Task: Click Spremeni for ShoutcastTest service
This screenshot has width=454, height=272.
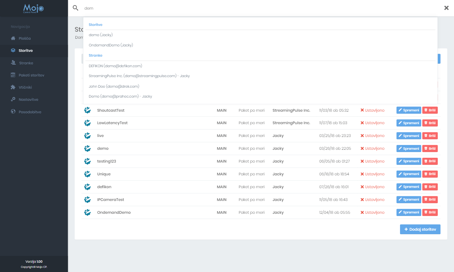Action: (x=409, y=110)
